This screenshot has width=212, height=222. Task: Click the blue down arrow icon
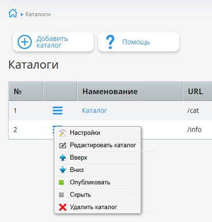click(x=63, y=170)
